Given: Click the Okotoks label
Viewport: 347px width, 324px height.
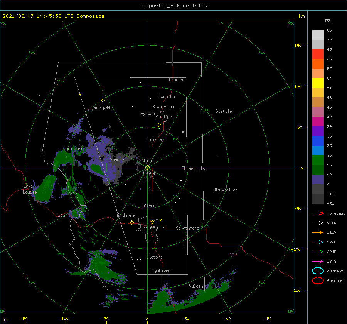Looking at the screenshot, I should 154,257.
